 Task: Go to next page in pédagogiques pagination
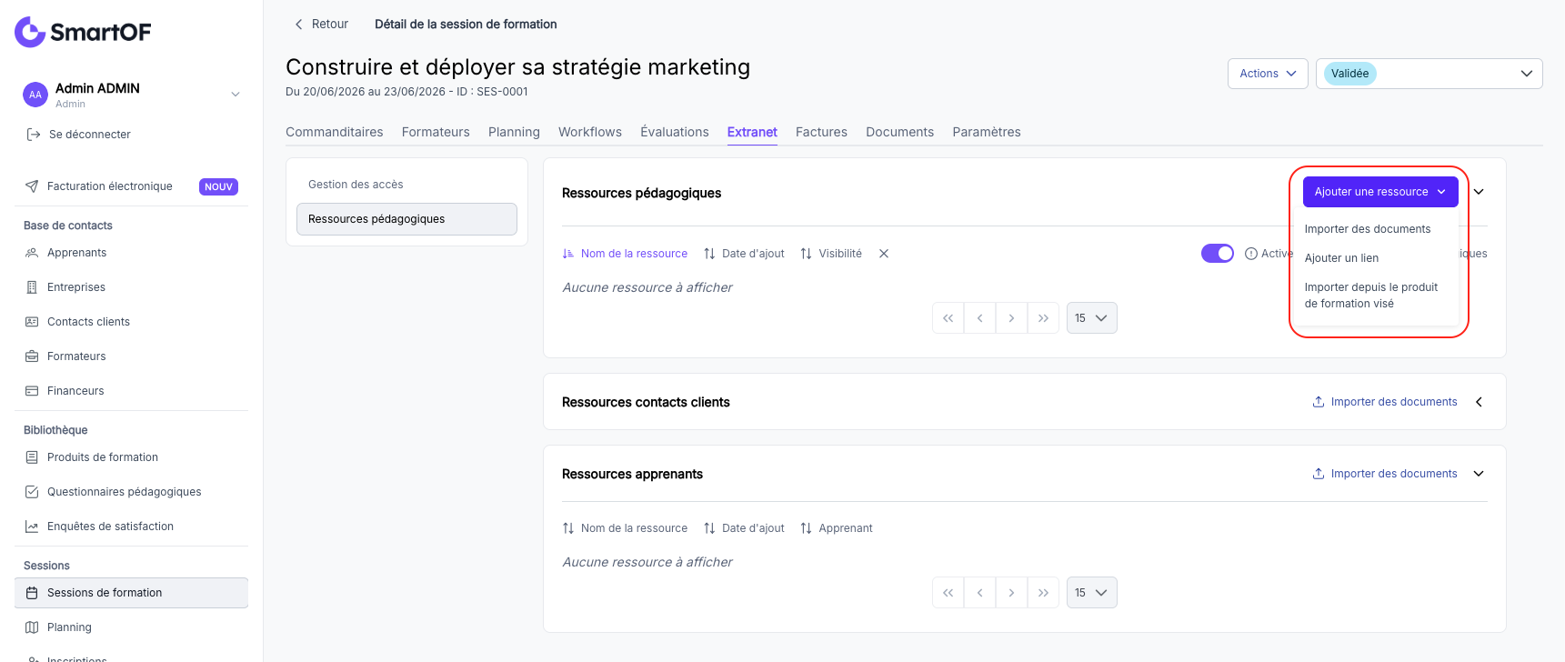(x=1011, y=318)
